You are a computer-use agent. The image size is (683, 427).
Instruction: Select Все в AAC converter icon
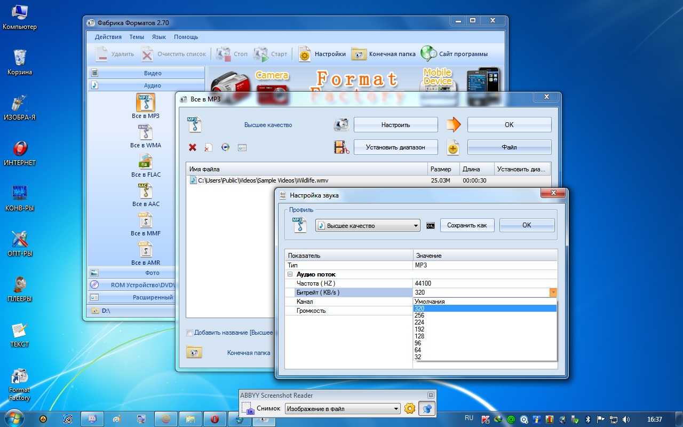click(146, 191)
